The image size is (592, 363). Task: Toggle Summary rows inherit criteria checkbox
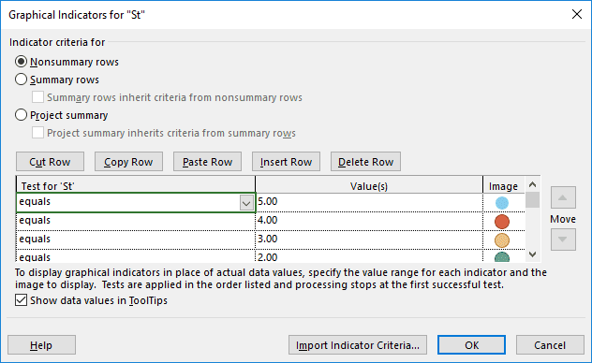(37, 97)
